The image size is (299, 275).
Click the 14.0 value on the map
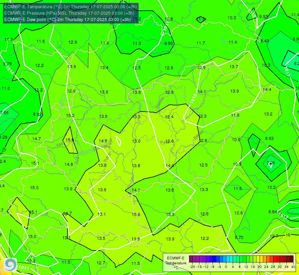170,166
